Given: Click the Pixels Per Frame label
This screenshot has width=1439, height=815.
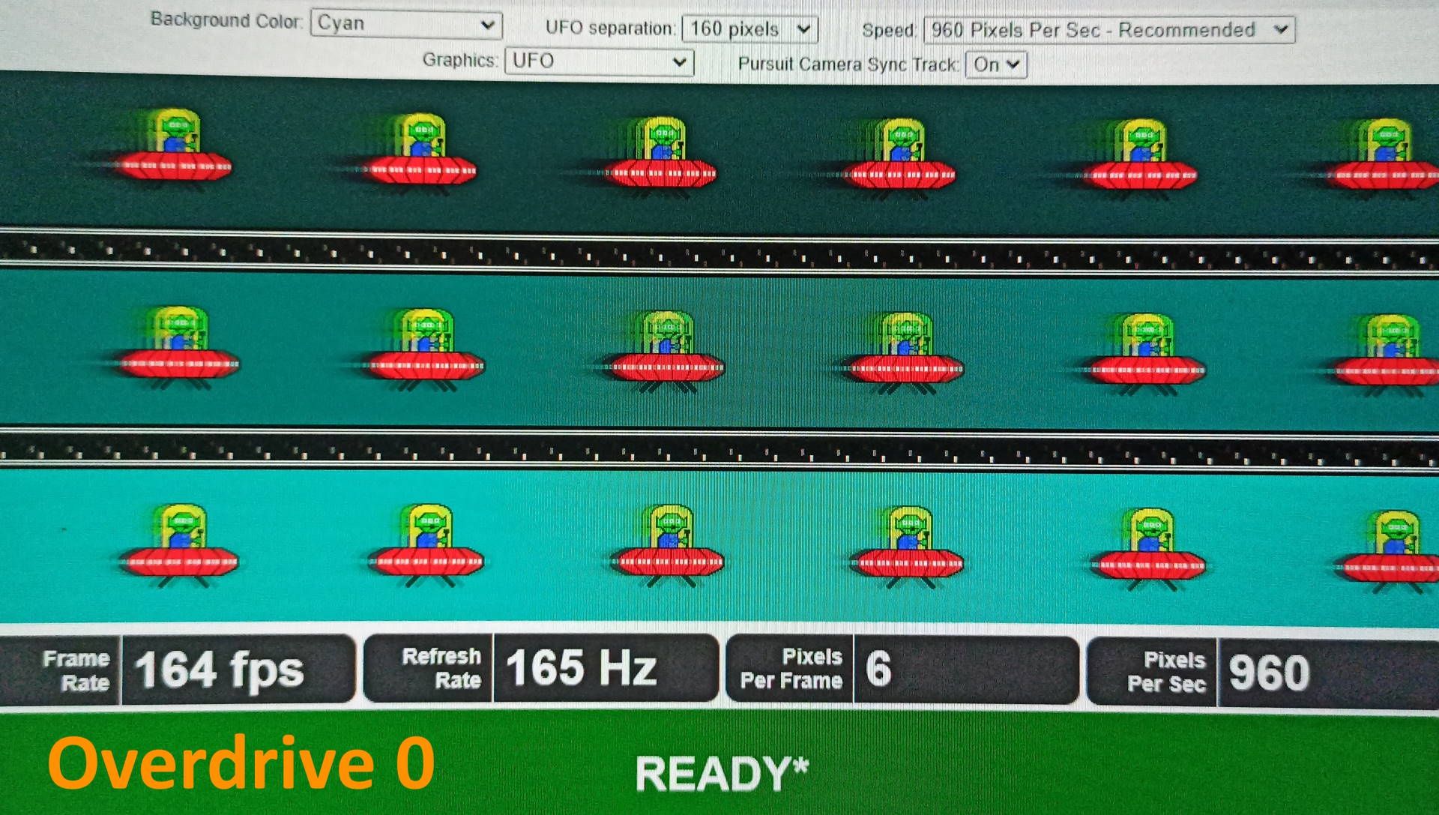Looking at the screenshot, I should tap(791, 669).
